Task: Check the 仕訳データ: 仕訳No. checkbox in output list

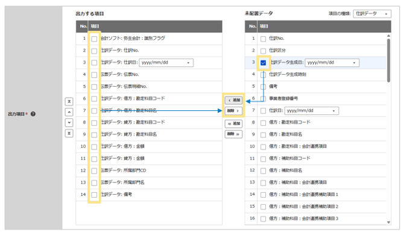Action: tap(94, 51)
